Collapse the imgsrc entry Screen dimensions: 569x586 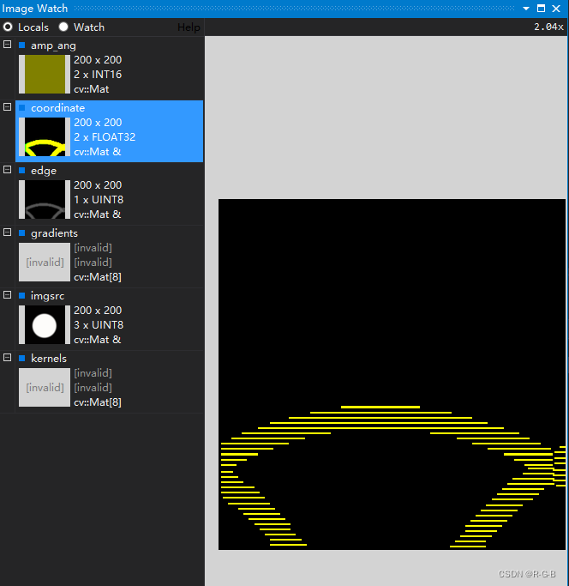coord(7,295)
